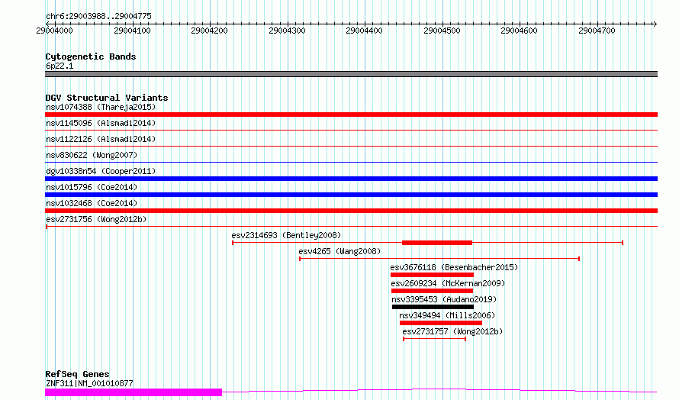Open variant esv2731756 (Wong2012b) label
Screen dimensions: 679x400
point(96,219)
